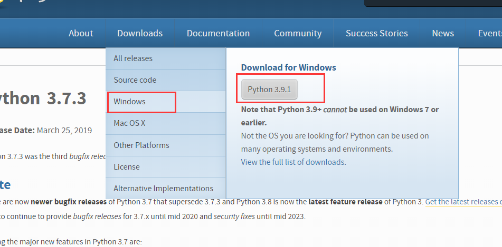Click the Python 3.7.3 page heading
502x247 pixels.
(x=43, y=98)
